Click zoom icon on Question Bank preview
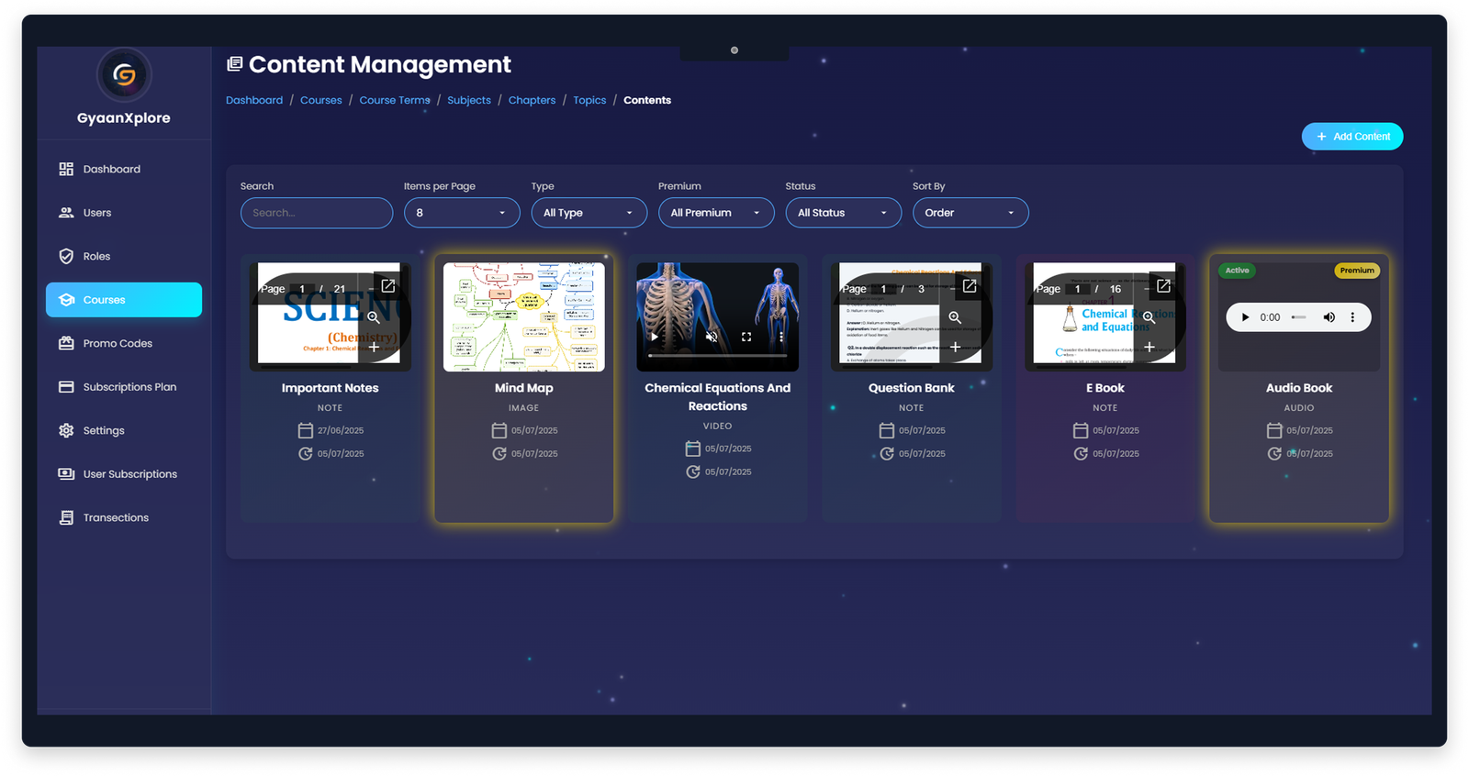The height and width of the screenshot is (776, 1469). pyautogui.click(x=955, y=317)
